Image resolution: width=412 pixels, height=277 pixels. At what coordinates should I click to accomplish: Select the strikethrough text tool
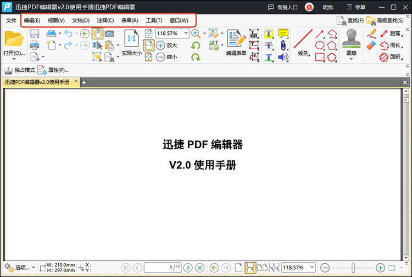point(268,45)
